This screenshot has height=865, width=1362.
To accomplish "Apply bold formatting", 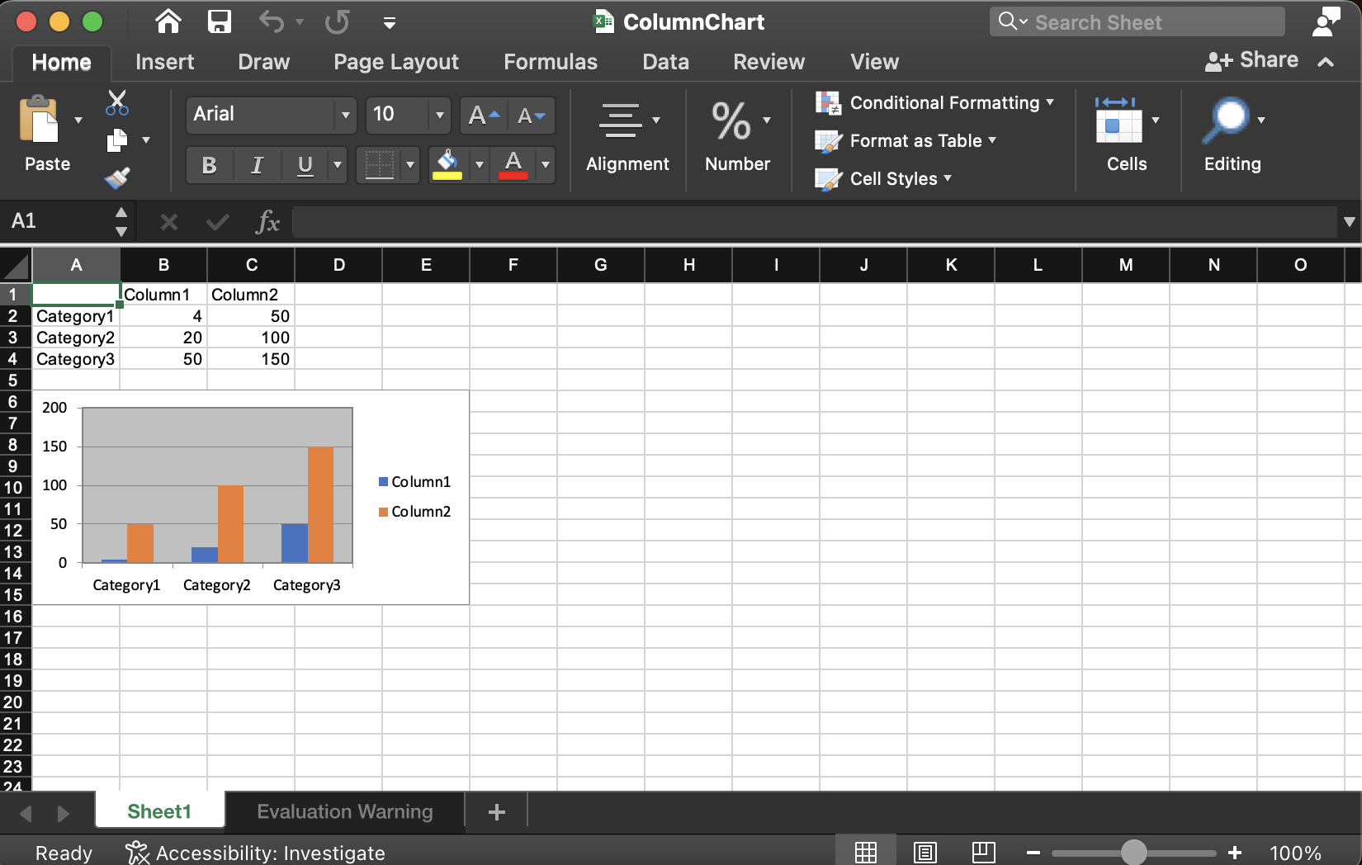I will (x=209, y=165).
